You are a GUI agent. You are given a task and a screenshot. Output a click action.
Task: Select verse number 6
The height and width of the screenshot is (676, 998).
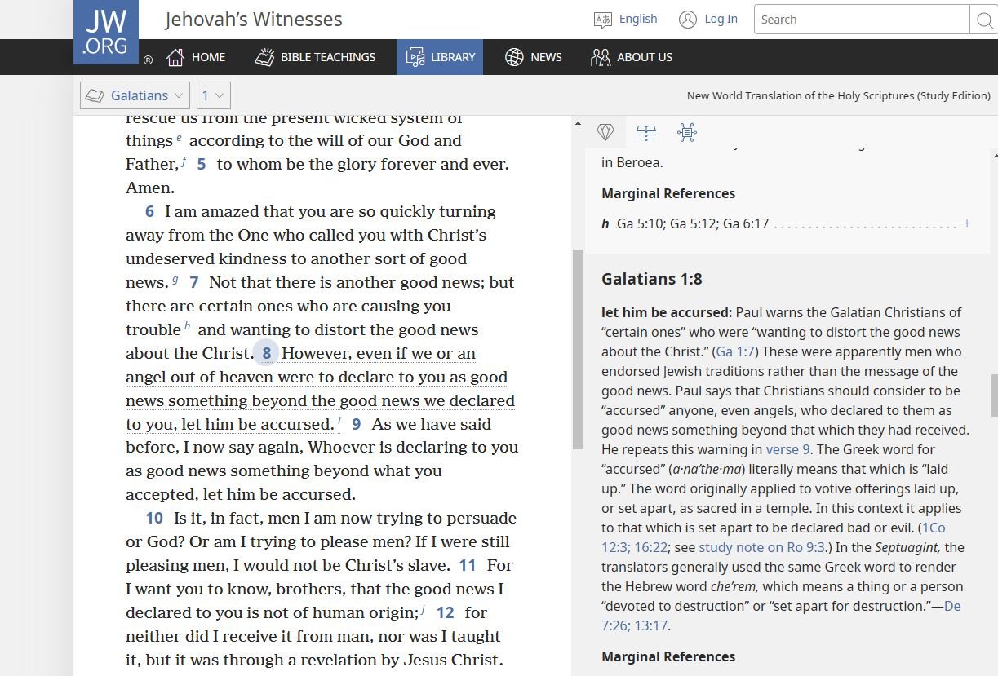point(149,211)
